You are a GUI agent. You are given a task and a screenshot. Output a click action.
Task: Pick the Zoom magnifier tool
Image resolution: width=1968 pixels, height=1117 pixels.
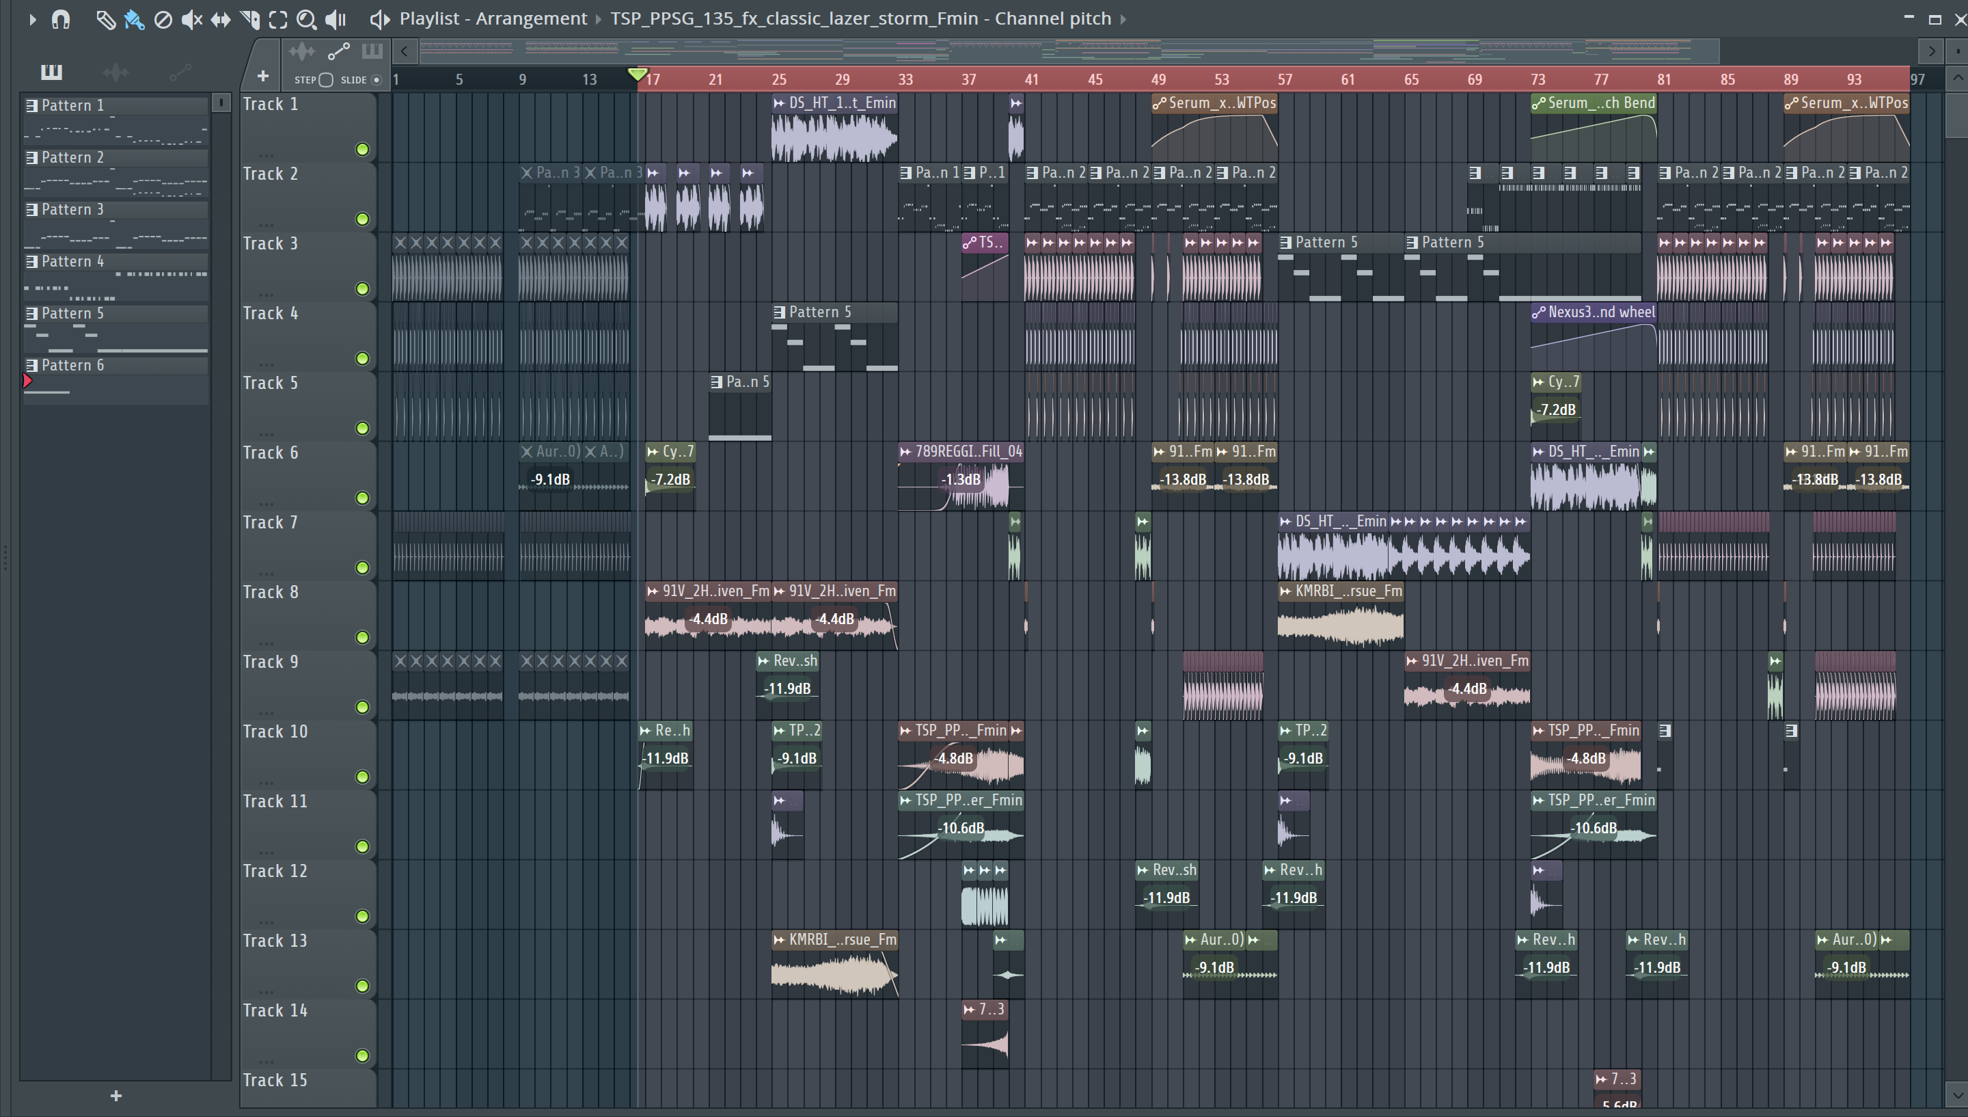point(307,19)
